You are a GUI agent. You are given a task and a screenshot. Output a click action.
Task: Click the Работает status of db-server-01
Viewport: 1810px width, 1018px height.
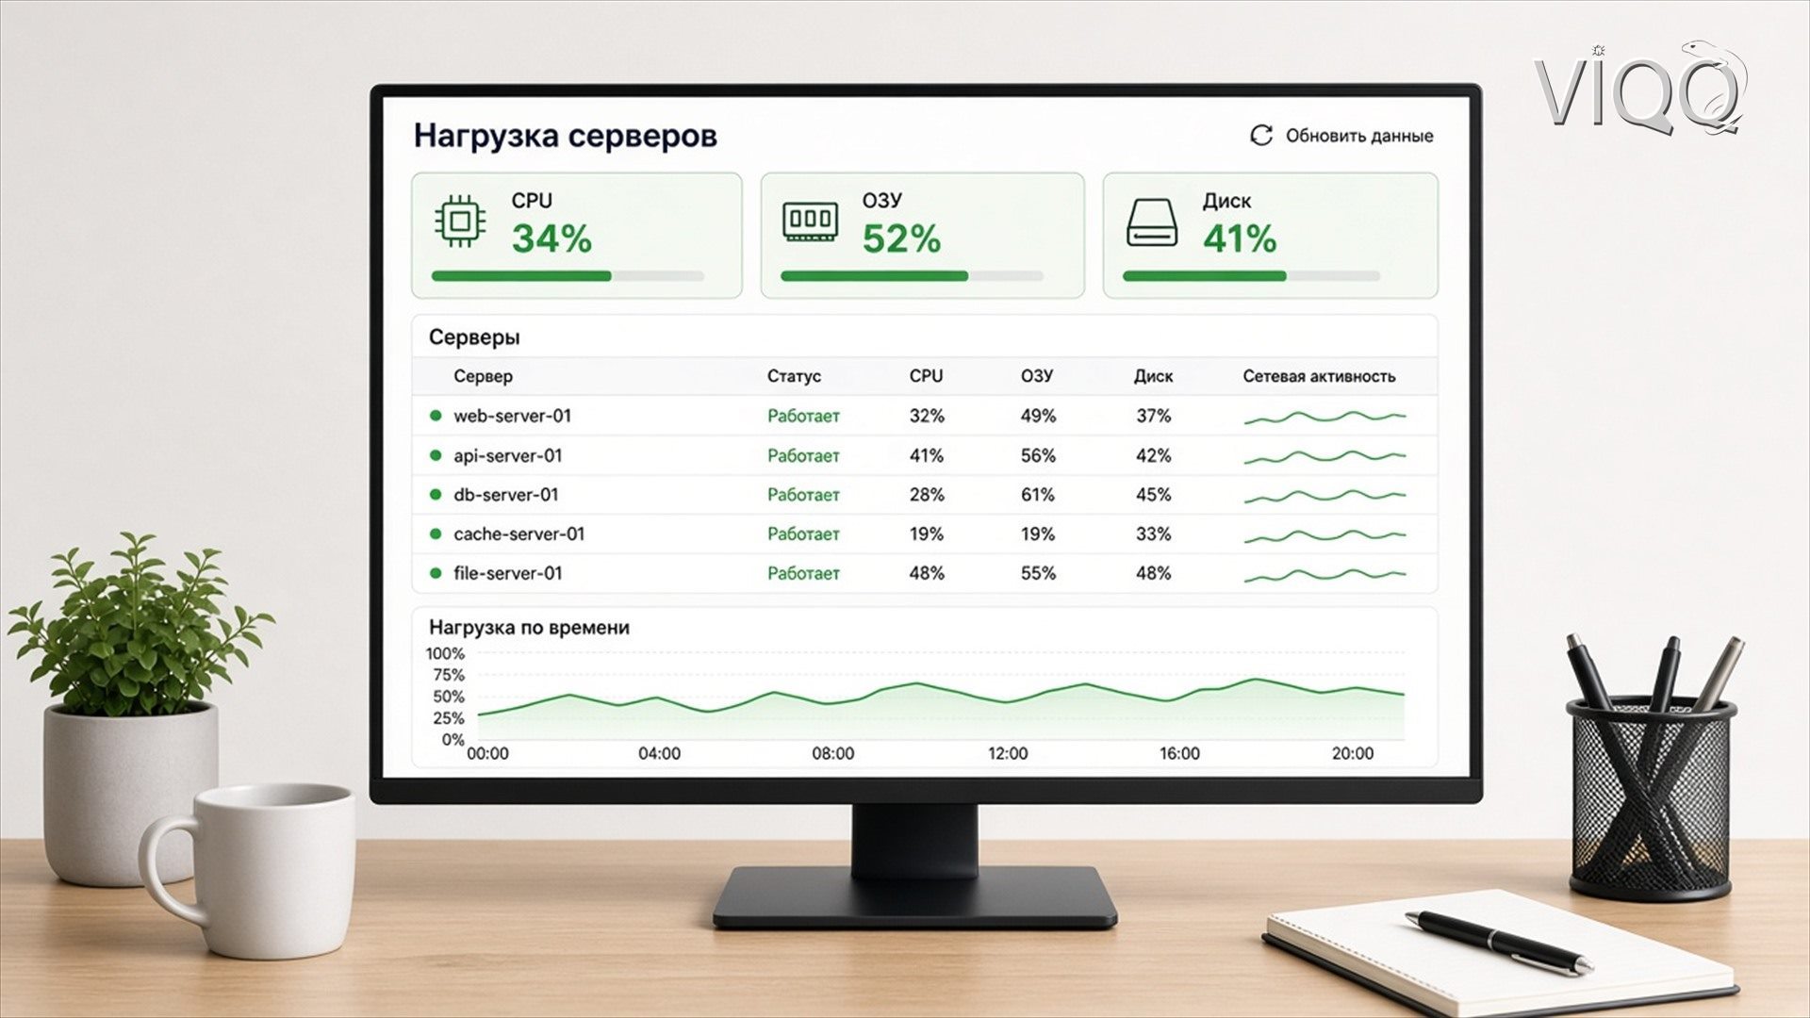[x=803, y=495]
